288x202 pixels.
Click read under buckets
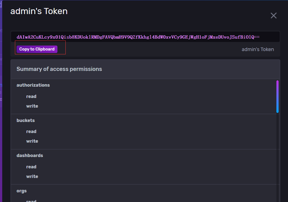[31, 131]
